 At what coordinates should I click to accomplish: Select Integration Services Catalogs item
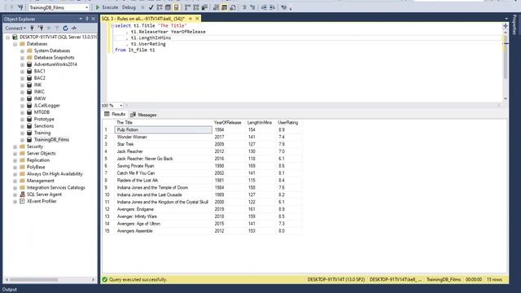pos(55,188)
